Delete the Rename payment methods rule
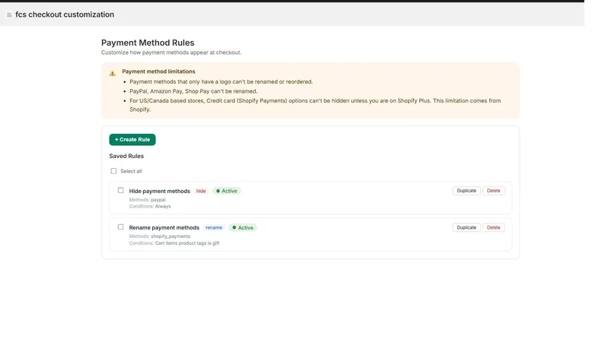This screenshot has height=342, width=609. click(493, 227)
